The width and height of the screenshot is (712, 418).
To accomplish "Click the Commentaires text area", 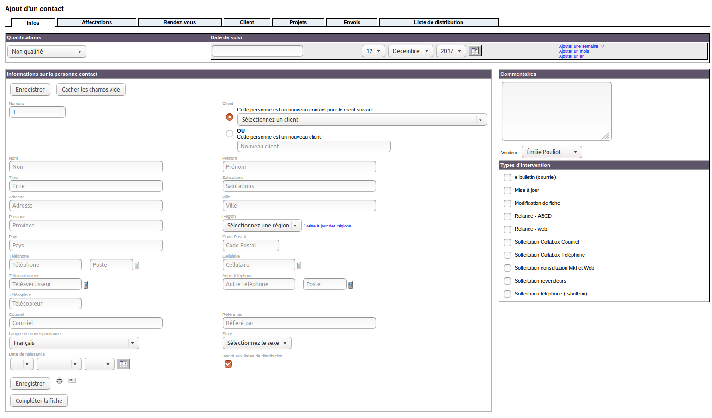I will 556,111.
